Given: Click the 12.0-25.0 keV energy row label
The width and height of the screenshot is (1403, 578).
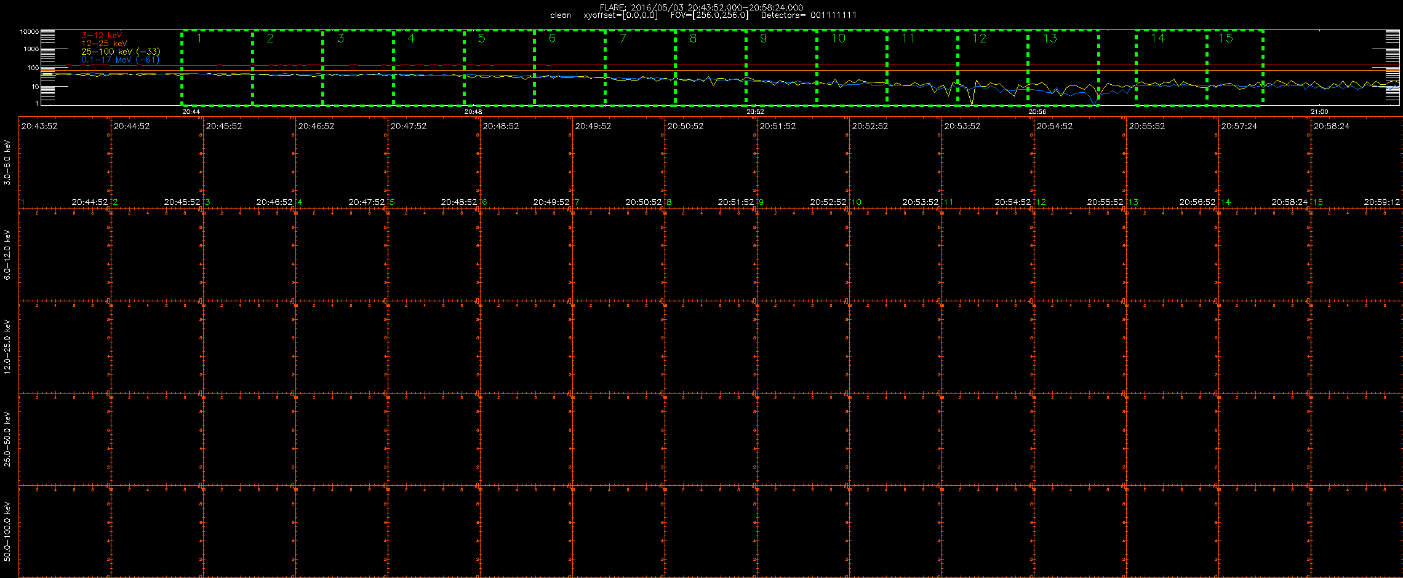Looking at the screenshot, I should pos(7,347).
